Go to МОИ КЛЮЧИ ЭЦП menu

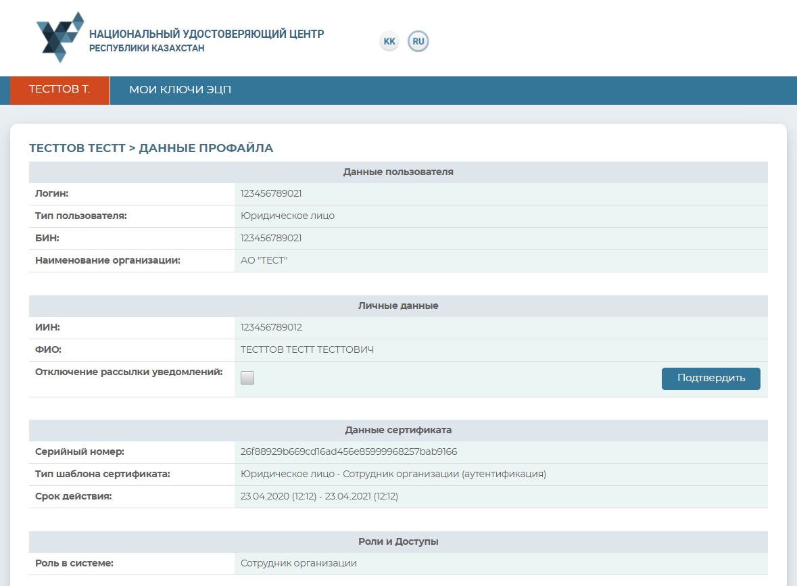click(180, 90)
